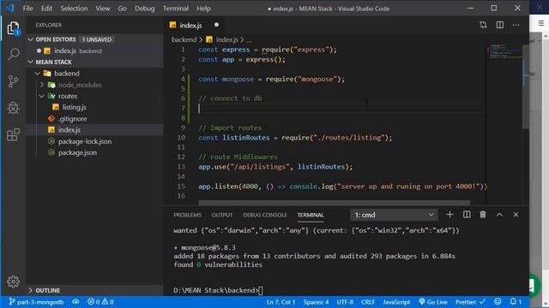
Task: Open package-lock.json in the file tree
Action: [94, 141]
